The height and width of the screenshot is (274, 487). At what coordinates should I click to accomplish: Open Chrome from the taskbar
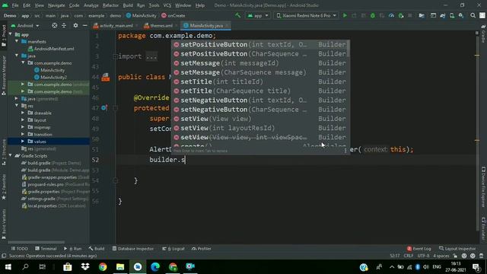click(103, 266)
